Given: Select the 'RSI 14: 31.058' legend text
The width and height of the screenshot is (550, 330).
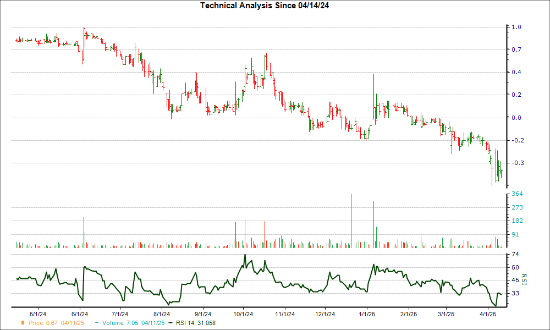Looking at the screenshot, I should pyautogui.click(x=196, y=323).
